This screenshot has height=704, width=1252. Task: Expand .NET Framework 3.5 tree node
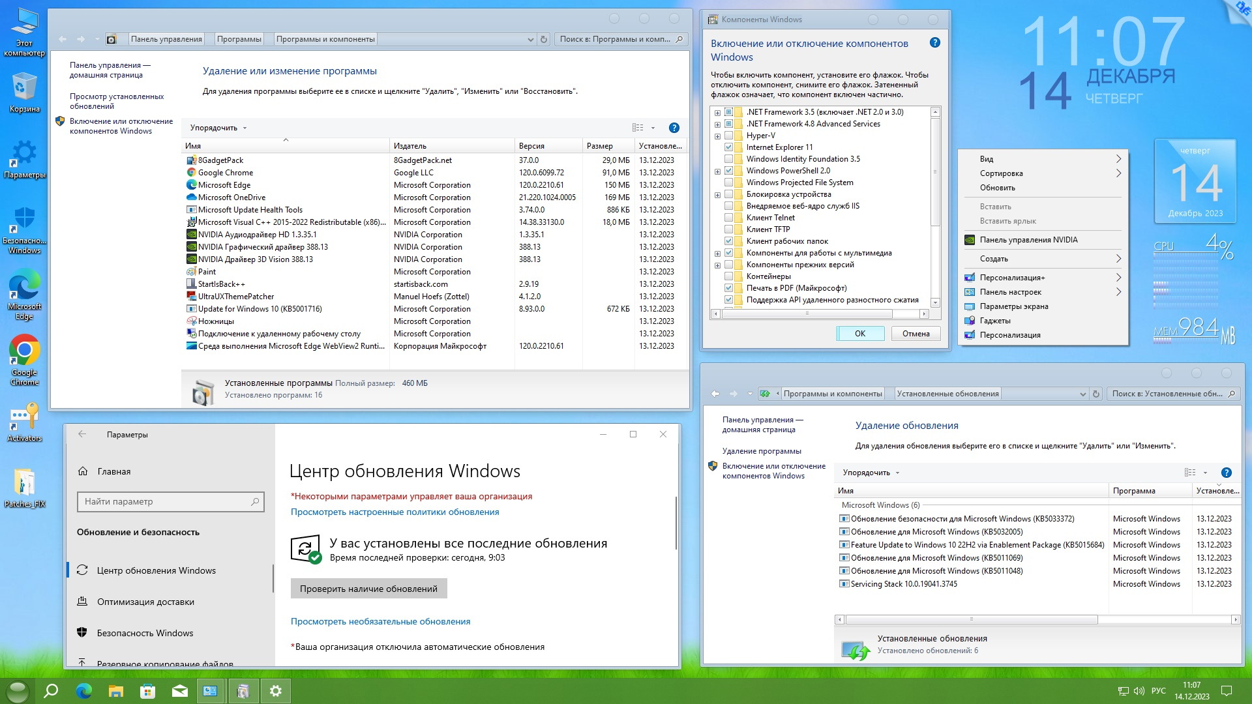tap(717, 112)
